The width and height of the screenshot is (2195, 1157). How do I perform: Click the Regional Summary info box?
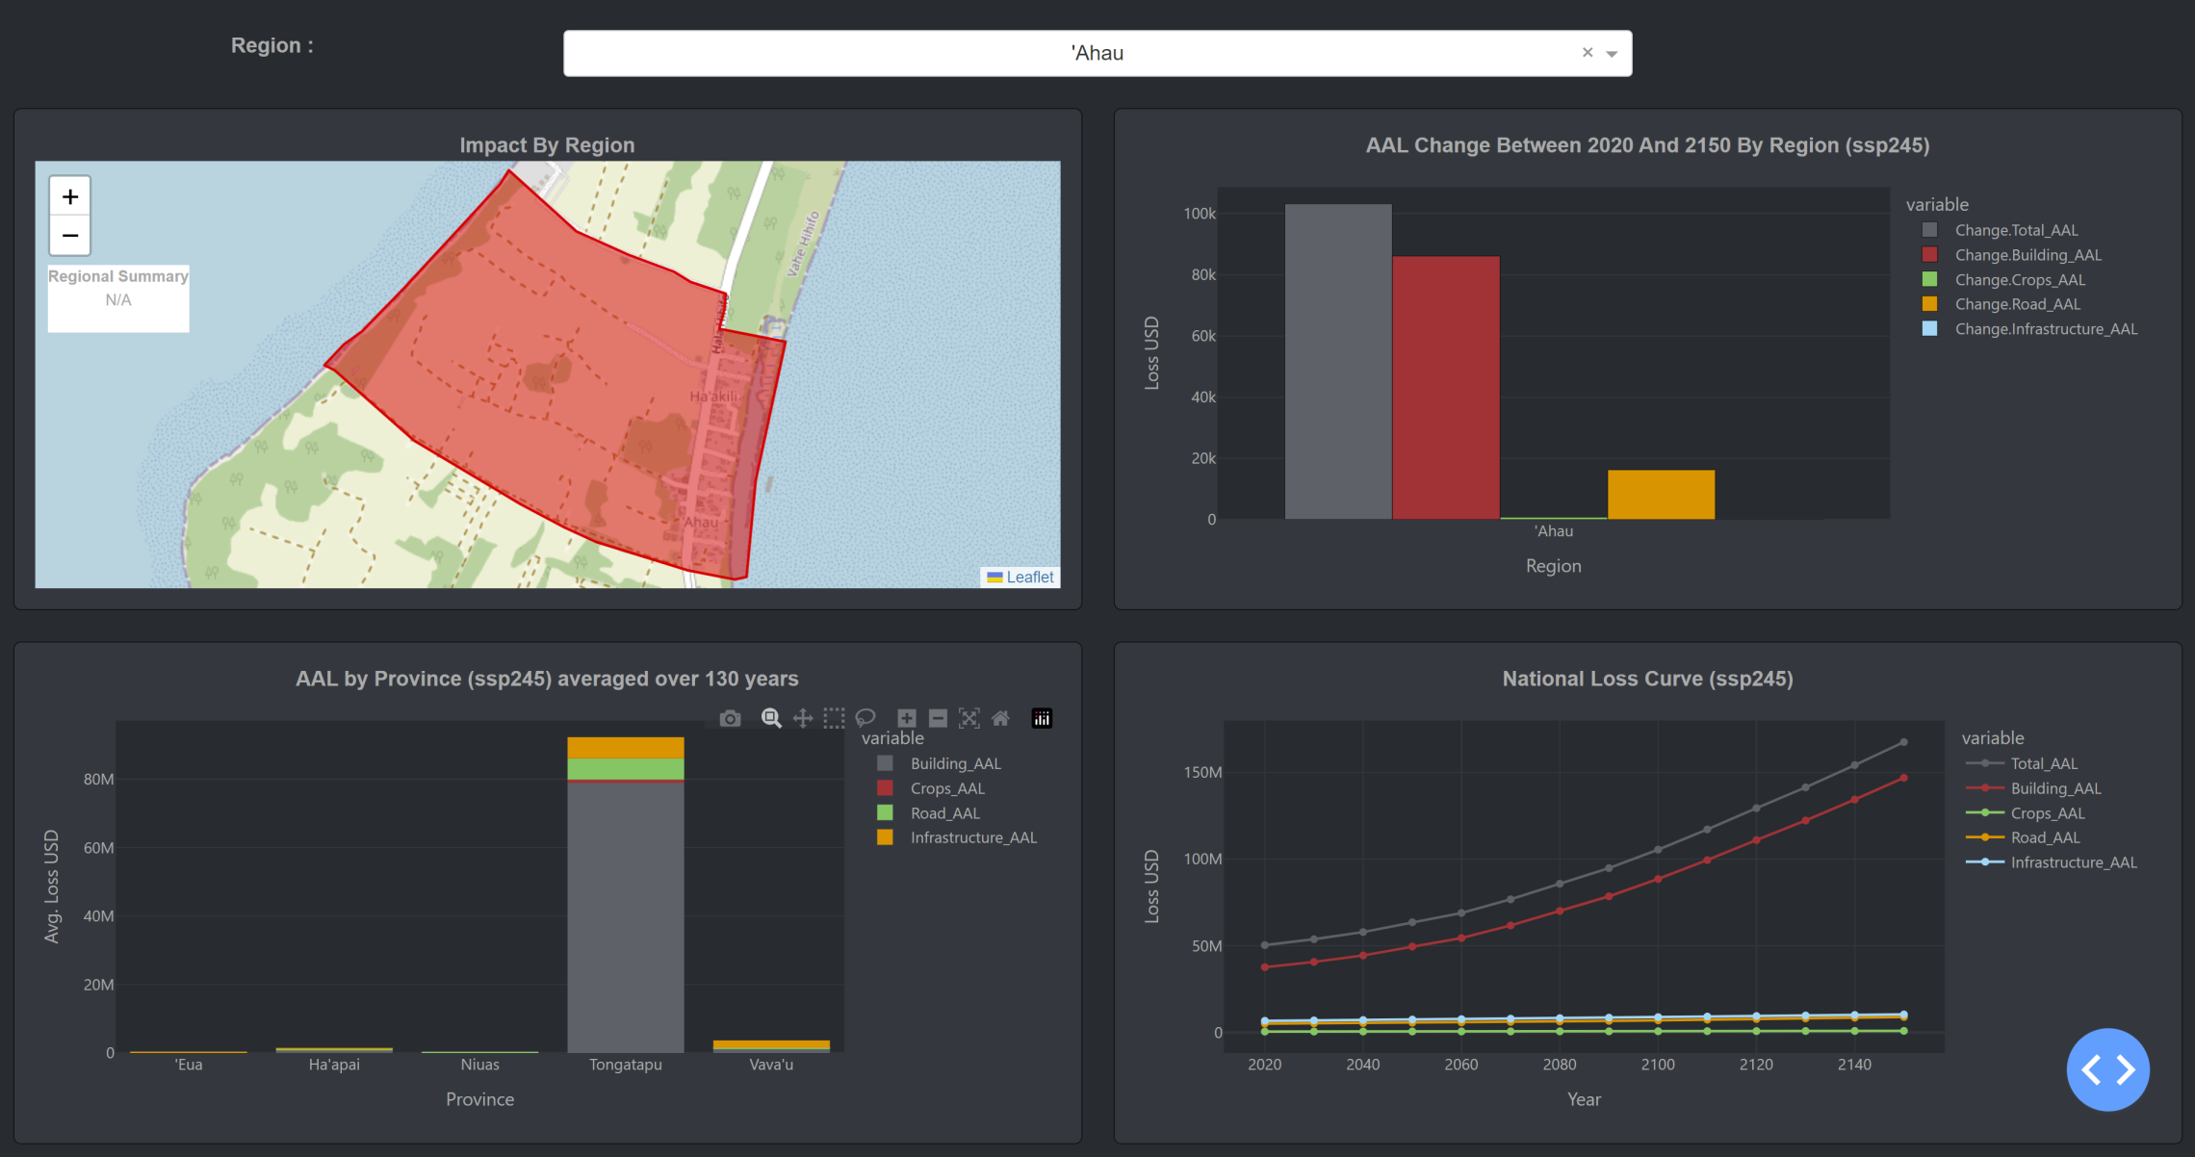[x=118, y=298]
